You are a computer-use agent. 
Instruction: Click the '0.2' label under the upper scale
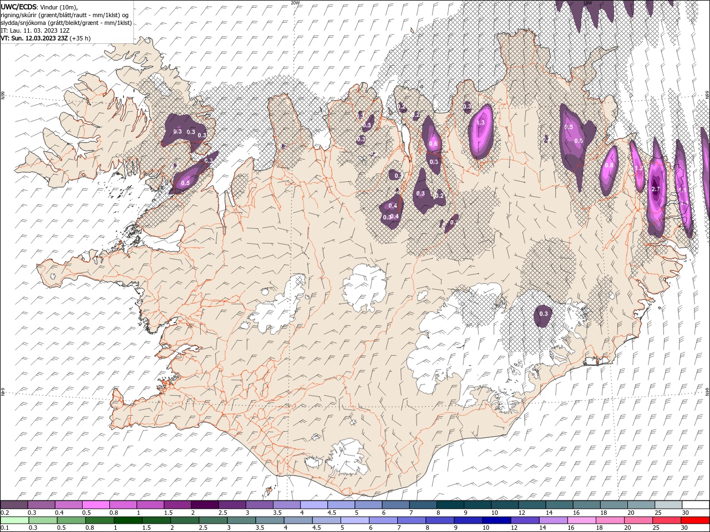pos(5,513)
